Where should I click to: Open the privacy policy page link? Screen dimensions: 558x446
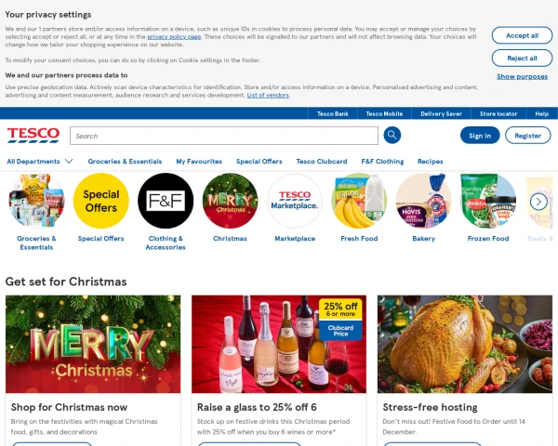174,36
